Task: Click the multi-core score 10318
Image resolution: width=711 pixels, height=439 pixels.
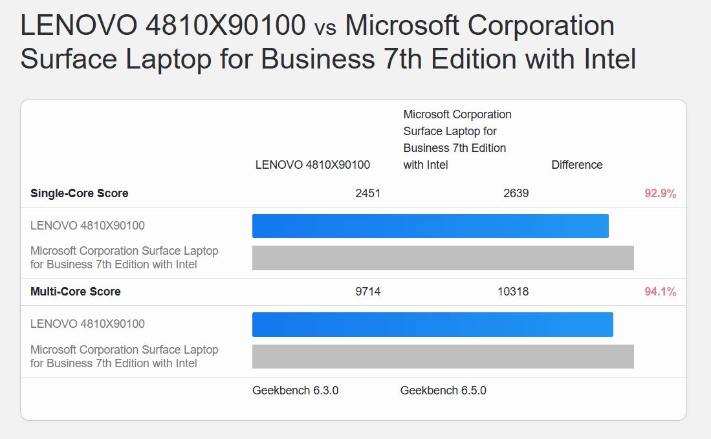Action: 512,292
